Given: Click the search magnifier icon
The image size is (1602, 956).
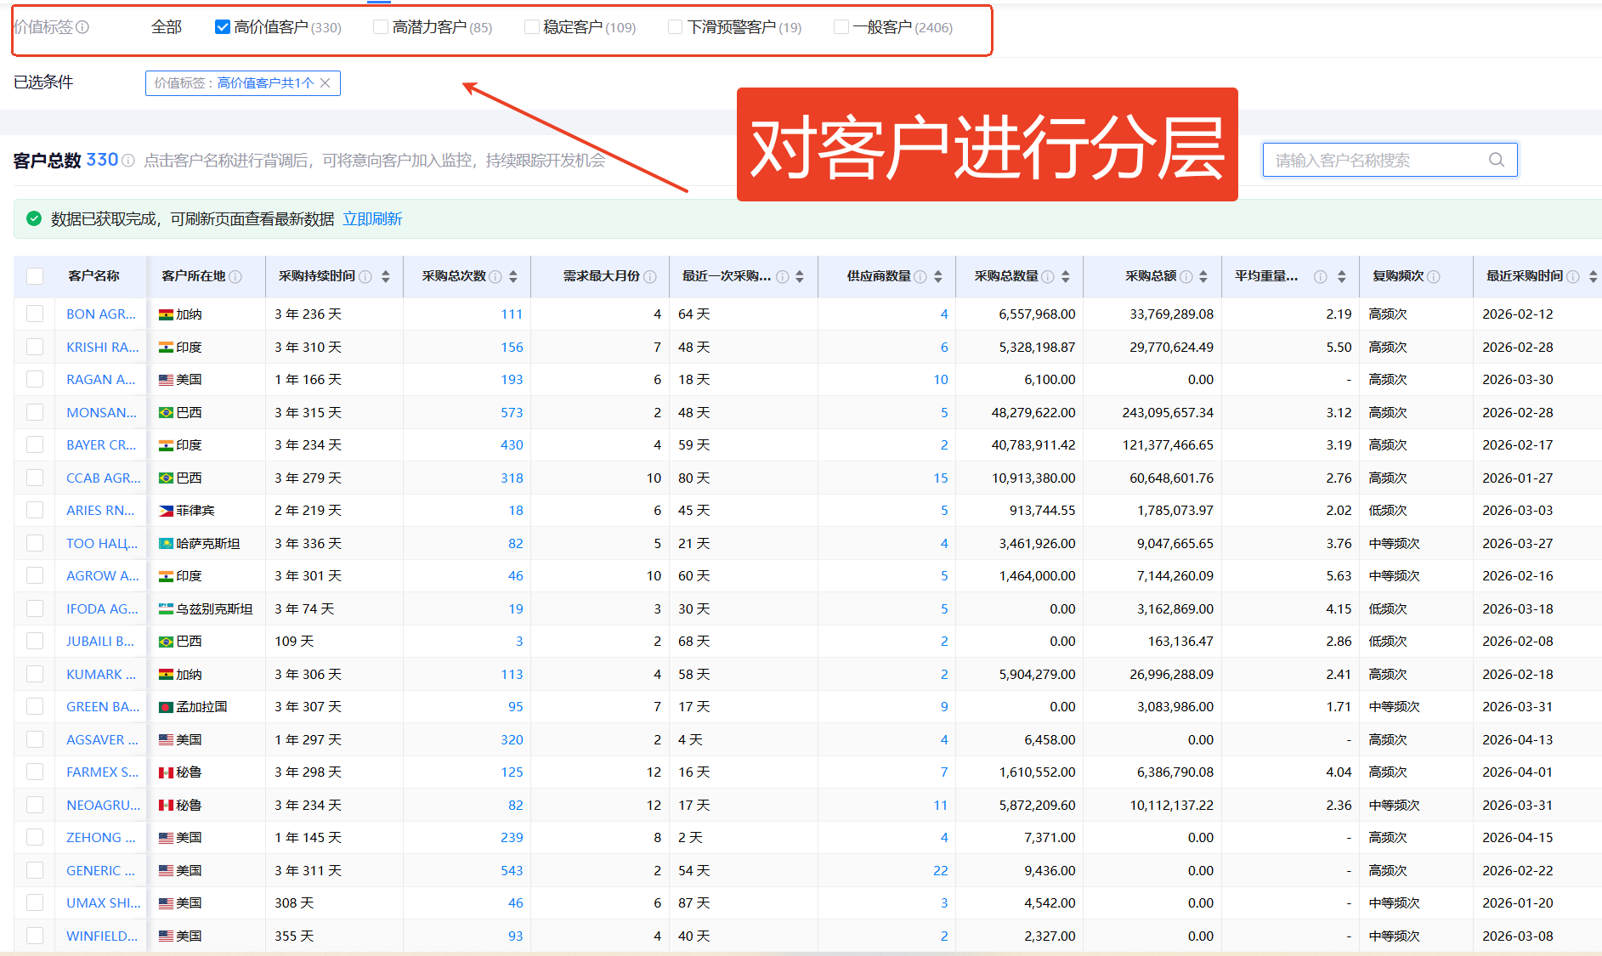Looking at the screenshot, I should [1496, 160].
